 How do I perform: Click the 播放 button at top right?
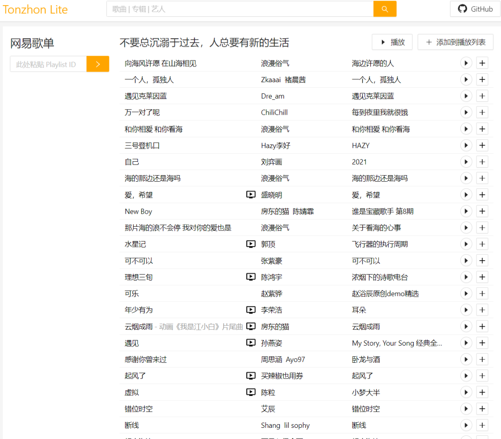pos(392,42)
